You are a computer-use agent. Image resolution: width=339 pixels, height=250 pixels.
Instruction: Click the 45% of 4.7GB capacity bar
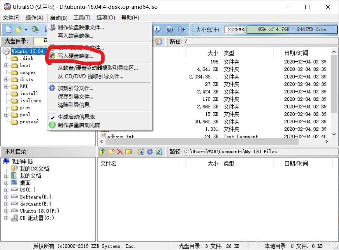pyautogui.click(x=292, y=29)
